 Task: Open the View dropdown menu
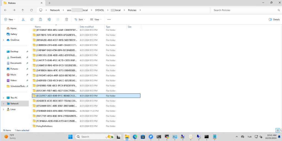click(96, 20)
